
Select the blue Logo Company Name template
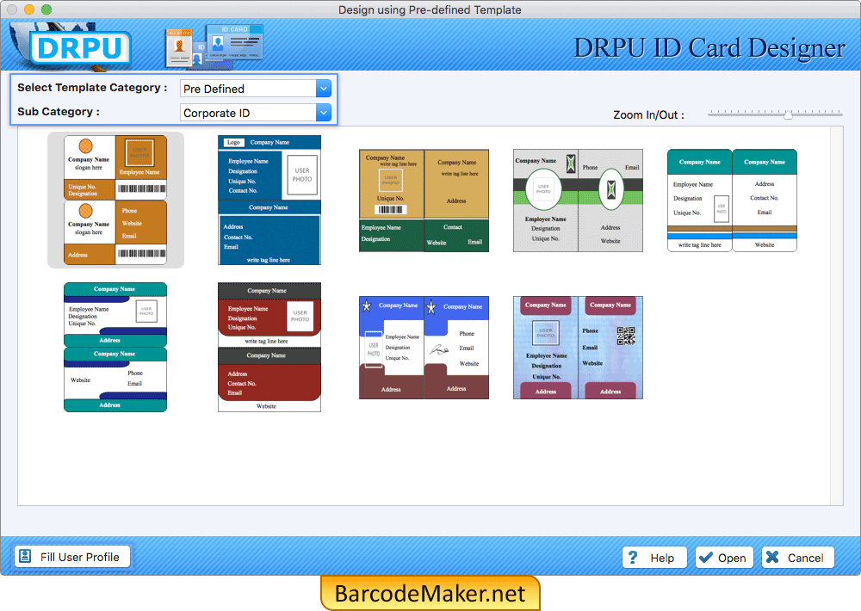(x=269, y=201)
